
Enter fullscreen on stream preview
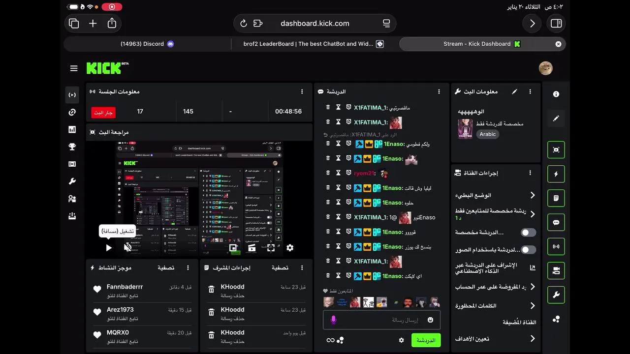pyautogui.click(x=271, y=248)
